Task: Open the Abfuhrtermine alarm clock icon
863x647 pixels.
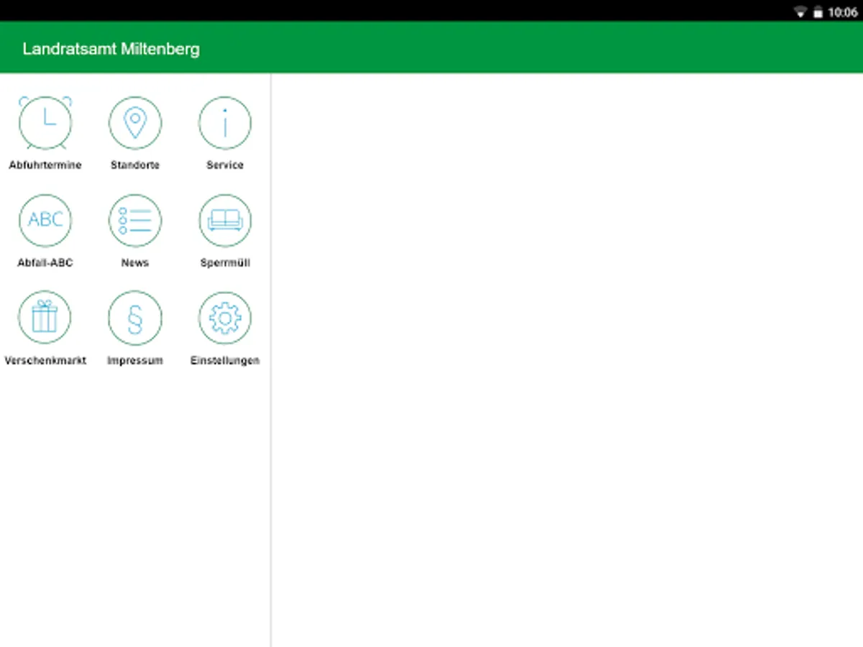Action: pyautogui.click(x=45, y=123)
